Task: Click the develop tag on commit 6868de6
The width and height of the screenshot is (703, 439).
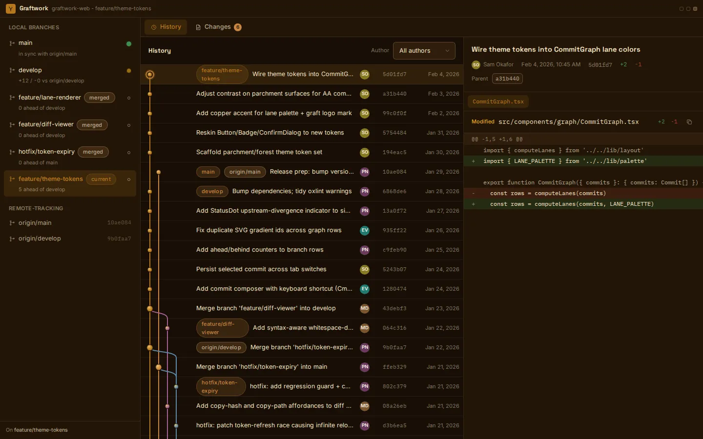Action: (212, 191)
